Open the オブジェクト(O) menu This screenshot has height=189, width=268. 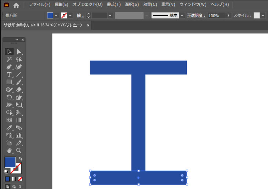87,4
